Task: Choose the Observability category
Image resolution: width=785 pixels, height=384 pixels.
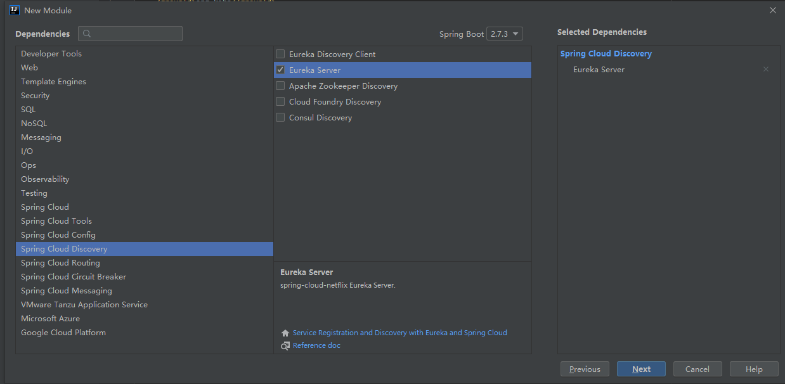Action: pos(145,179)
